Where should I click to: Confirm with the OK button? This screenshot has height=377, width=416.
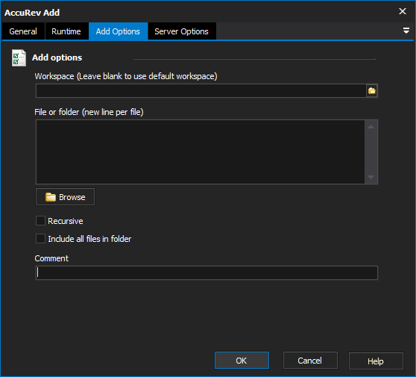tap(242, 361)
